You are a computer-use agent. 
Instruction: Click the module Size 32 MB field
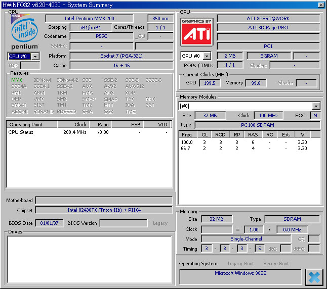click(210, 115)
